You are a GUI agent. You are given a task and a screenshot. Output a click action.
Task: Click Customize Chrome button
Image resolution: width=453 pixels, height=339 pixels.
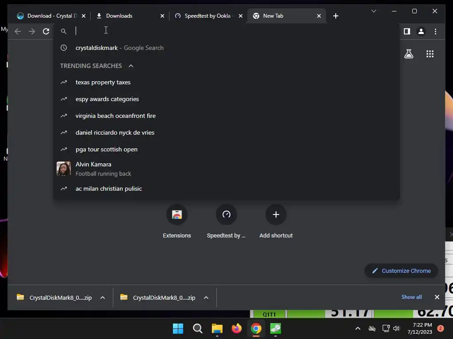pyautogui.click(x=401, y=271)
